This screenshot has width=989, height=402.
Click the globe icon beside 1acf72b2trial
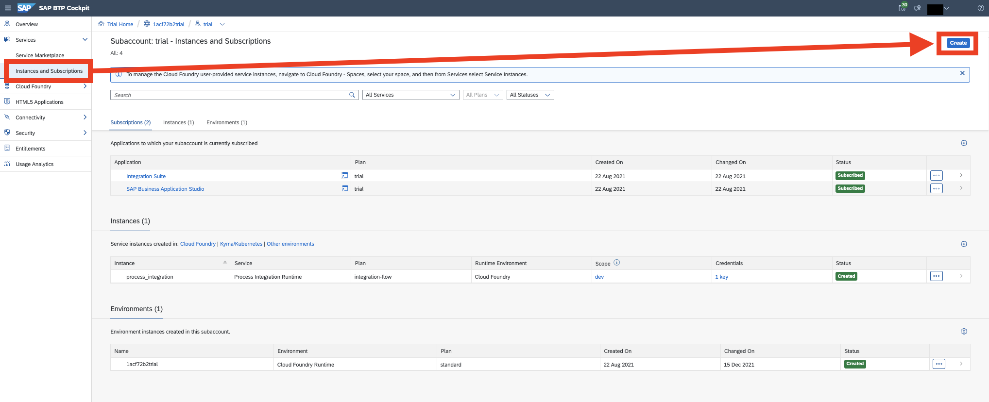pyautogui.click(x=147, y=24)
